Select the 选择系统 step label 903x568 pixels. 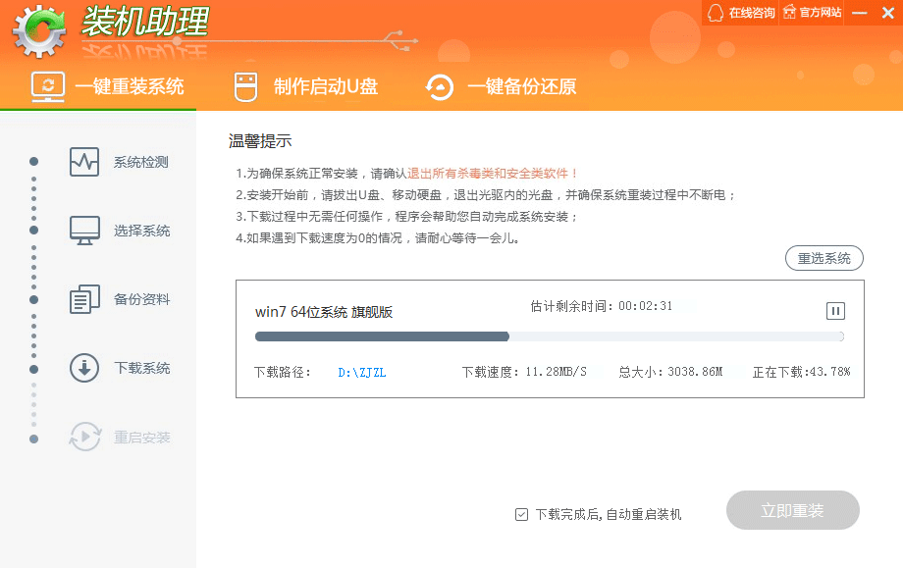tap(141, 231)
